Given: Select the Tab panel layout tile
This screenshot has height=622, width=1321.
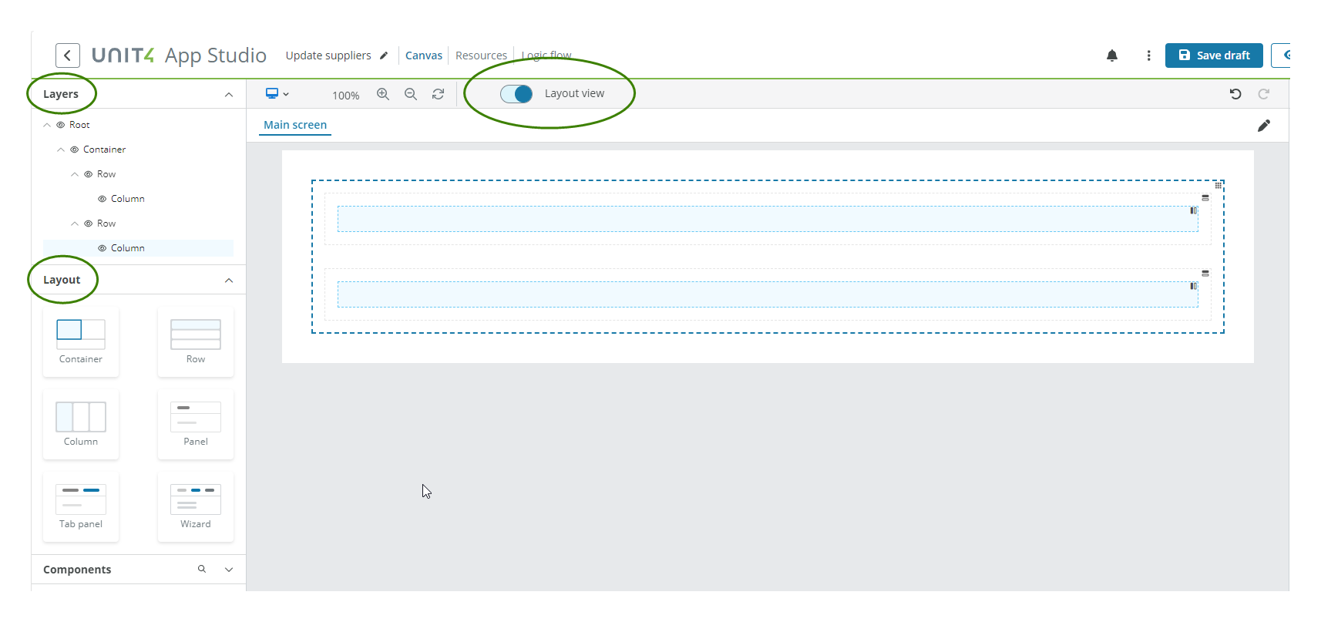Looking at the screenshot, I should click(81, 507).
